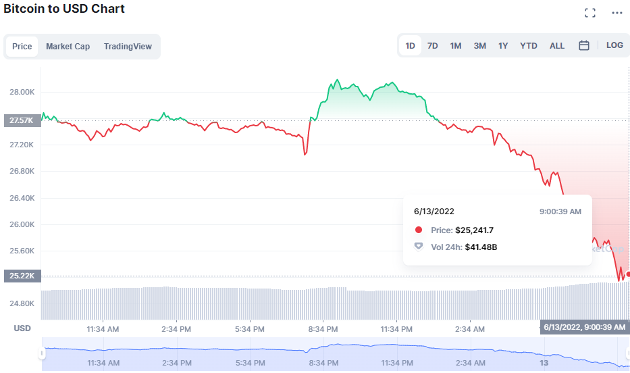Click the Vol 24h shield icon

(419, 247)
